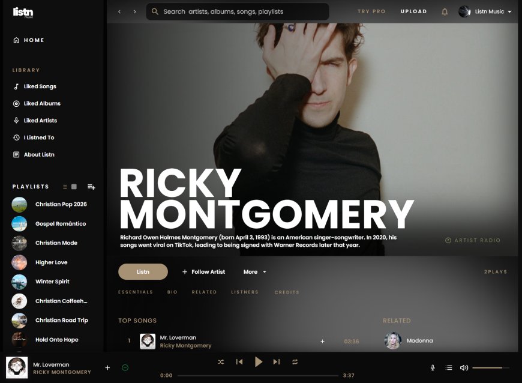
Task: Open the notifications bell
Action: [x=445, y=11]
